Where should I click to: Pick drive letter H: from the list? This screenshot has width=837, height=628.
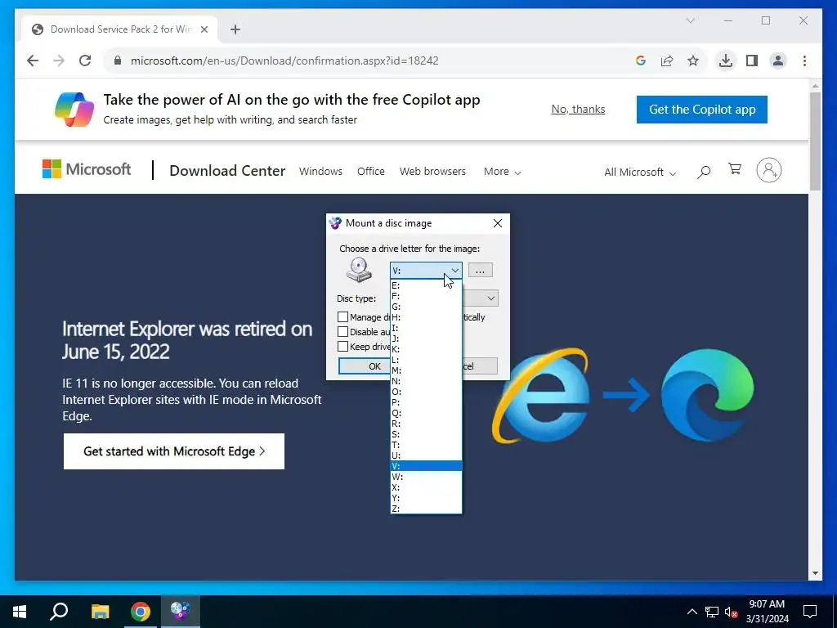(426, 317)
